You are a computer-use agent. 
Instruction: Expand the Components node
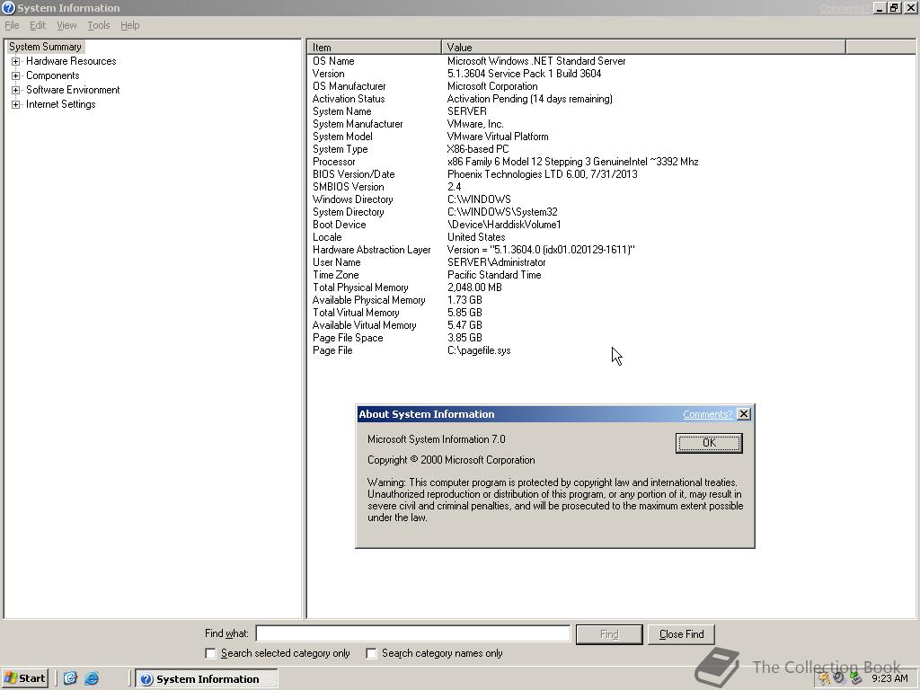point(16,75)
